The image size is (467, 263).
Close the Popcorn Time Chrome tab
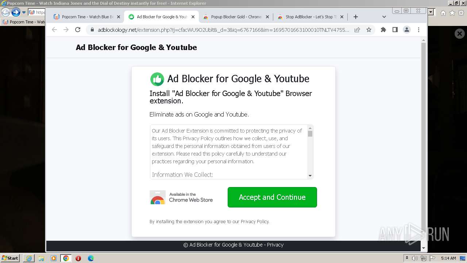point(118,17)
